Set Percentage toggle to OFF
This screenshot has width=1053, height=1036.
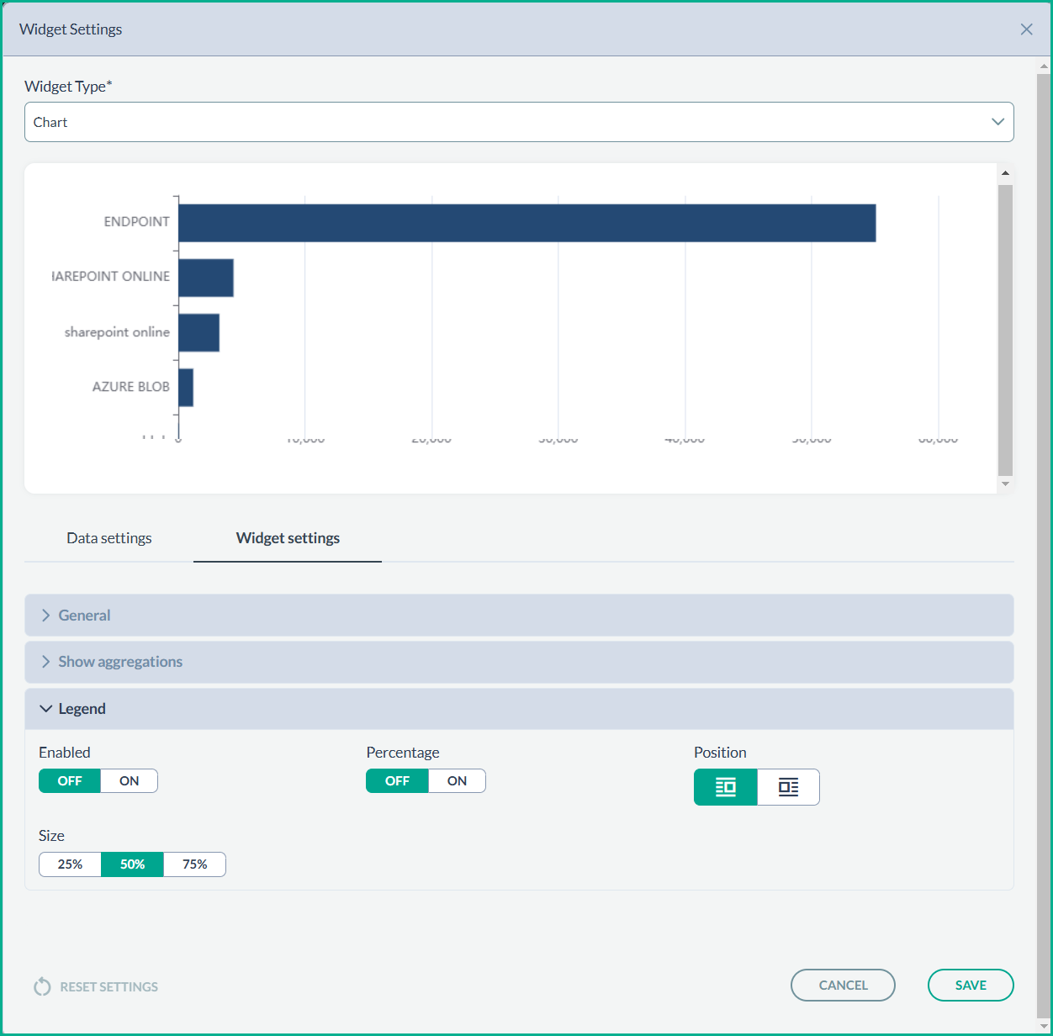tap(397, 781)
